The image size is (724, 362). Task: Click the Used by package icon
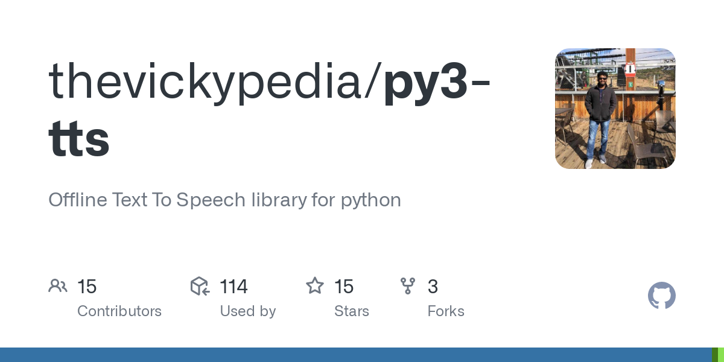tap(200, 286)
